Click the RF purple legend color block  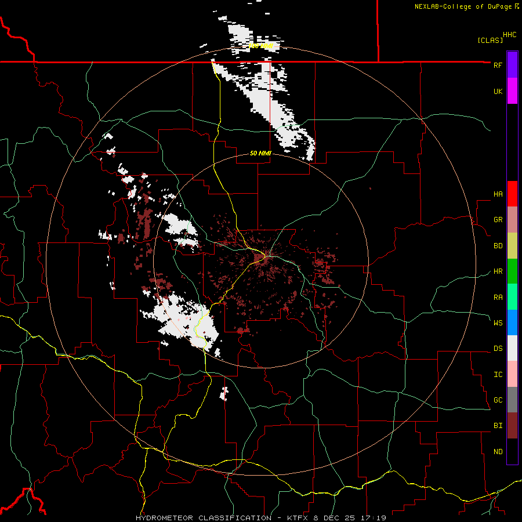pos(512,65)
